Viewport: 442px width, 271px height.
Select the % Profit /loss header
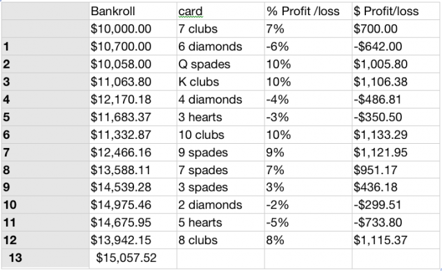click(x=308, y=11)
